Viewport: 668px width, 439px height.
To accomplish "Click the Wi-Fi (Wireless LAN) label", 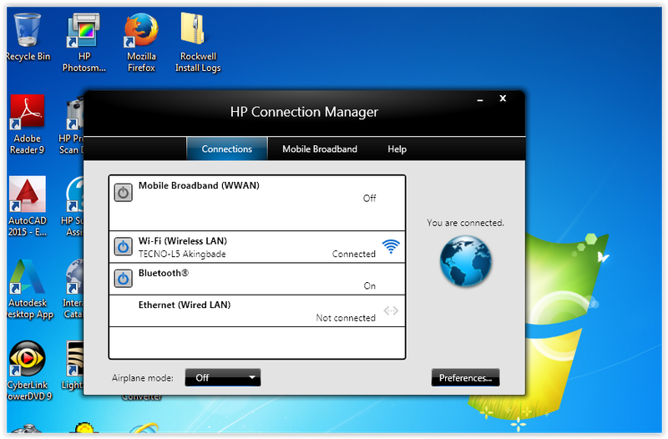I will [183, 241].
